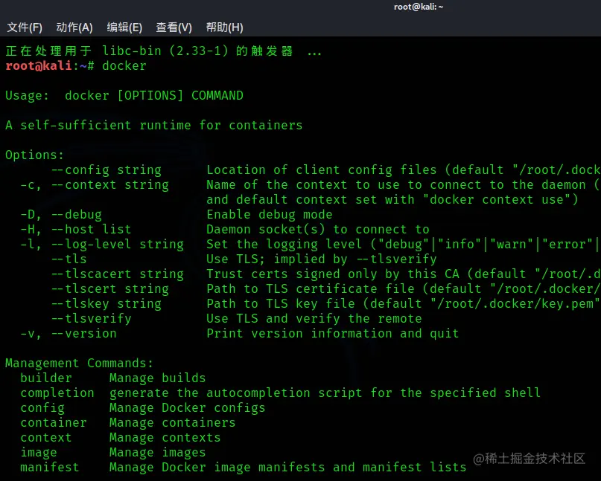
Task: Click the libc-bin (2.33-1) trigger line
Action: [164, 51]
